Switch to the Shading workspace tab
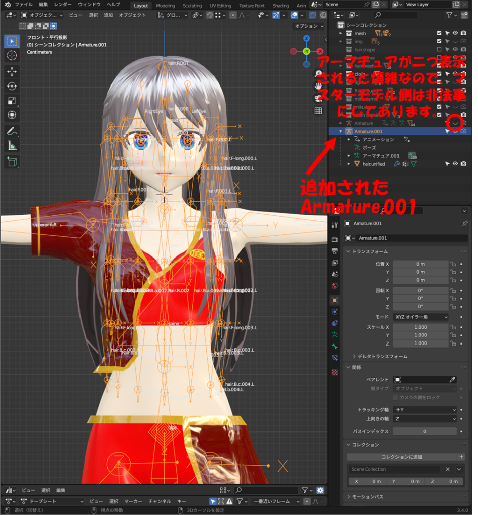The width and height of the screenshot is (478, 515). [281, 6]
